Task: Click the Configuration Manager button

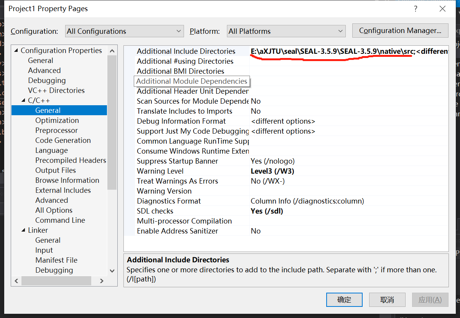Action: coord(400,30)
